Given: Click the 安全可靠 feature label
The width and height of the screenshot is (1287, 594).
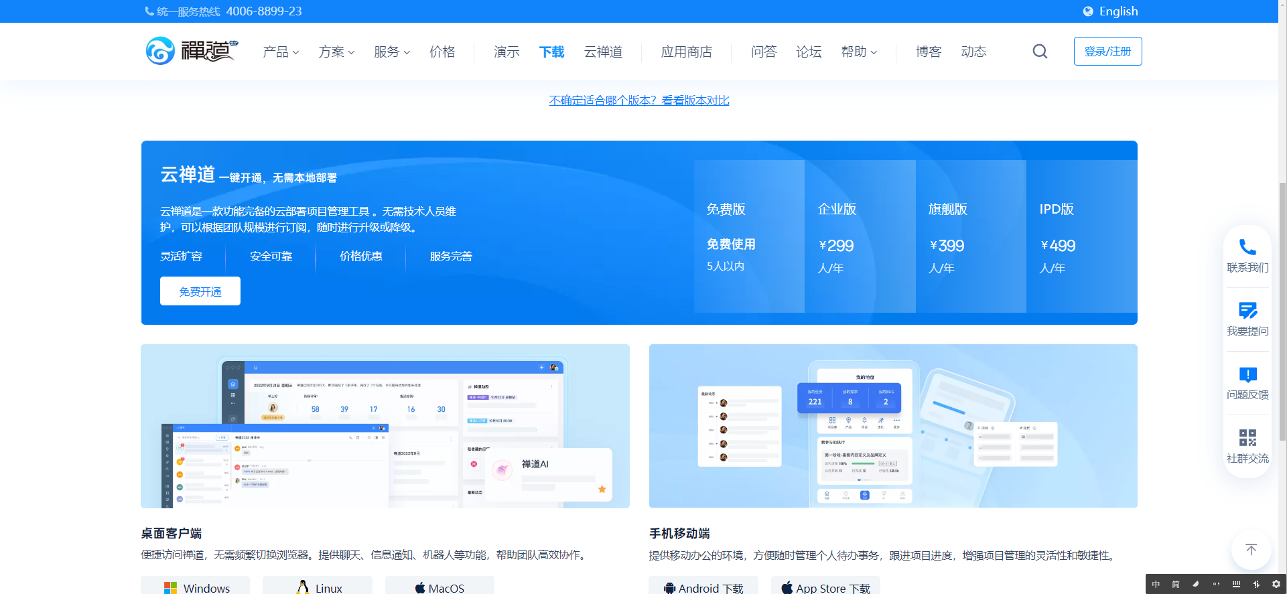Looking at the screenshot, I should pos(271,256).
